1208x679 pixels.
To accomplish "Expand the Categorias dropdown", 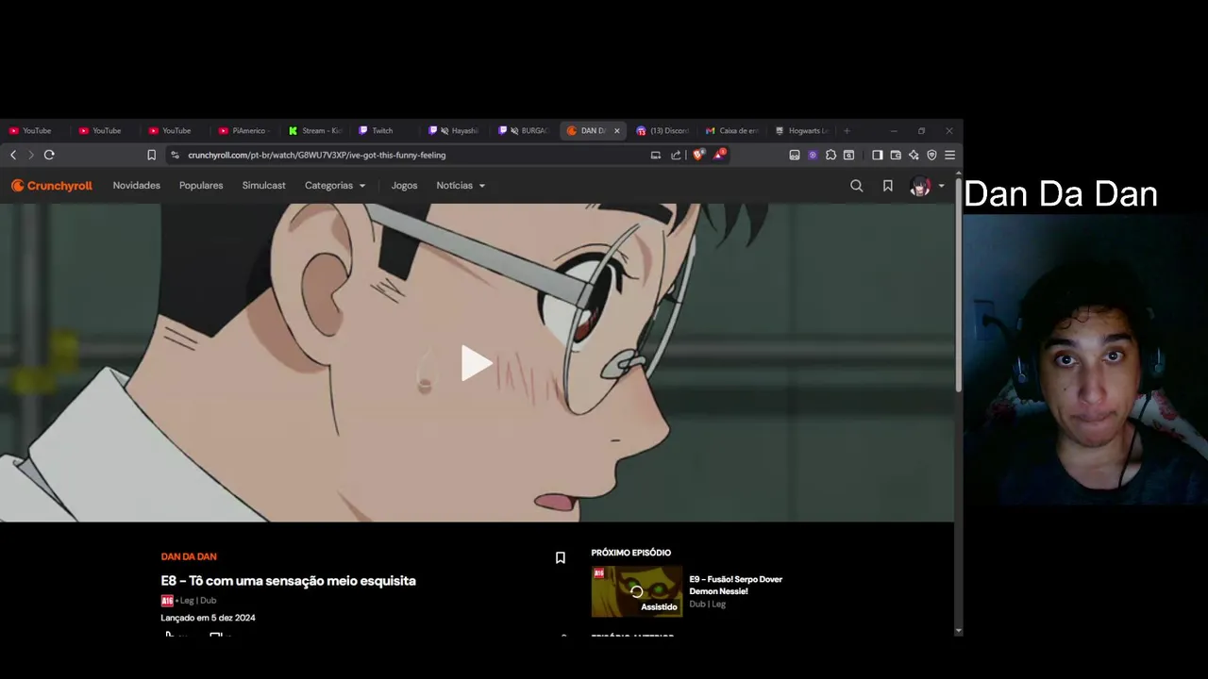I will click(335, 186).
